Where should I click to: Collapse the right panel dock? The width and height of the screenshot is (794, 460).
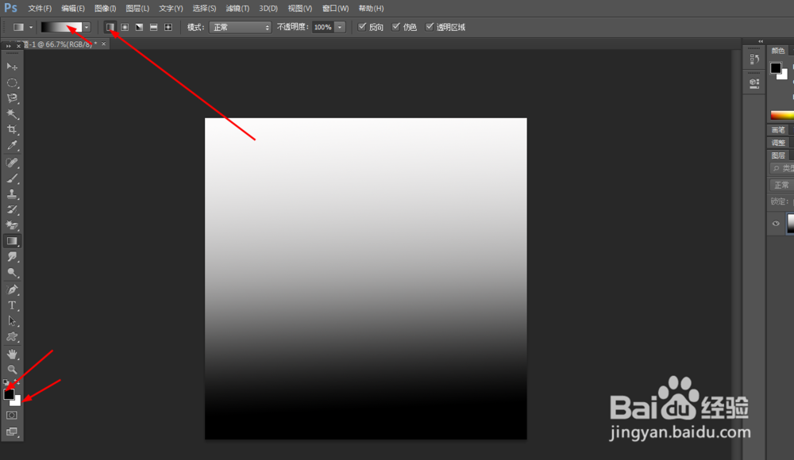click(x=761, y=41)
